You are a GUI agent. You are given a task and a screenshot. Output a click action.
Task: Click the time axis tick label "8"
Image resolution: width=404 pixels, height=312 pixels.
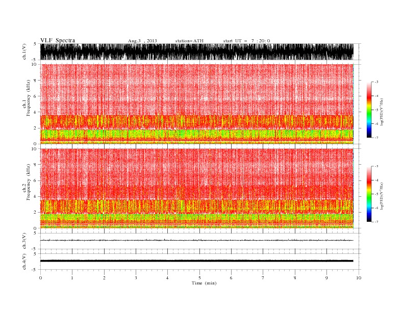(x=295, y=278)
